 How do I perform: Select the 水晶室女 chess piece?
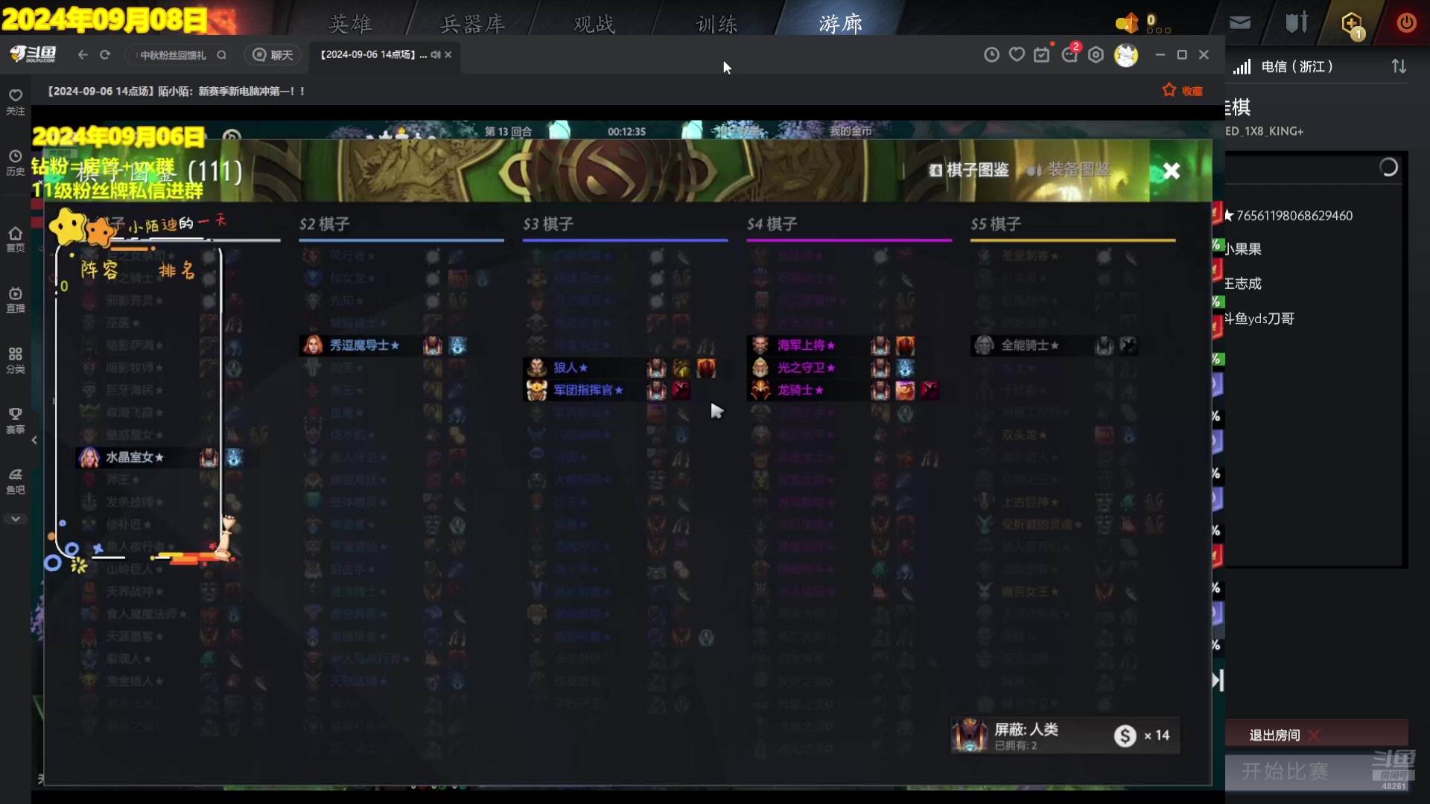click(x=161, y=457)
